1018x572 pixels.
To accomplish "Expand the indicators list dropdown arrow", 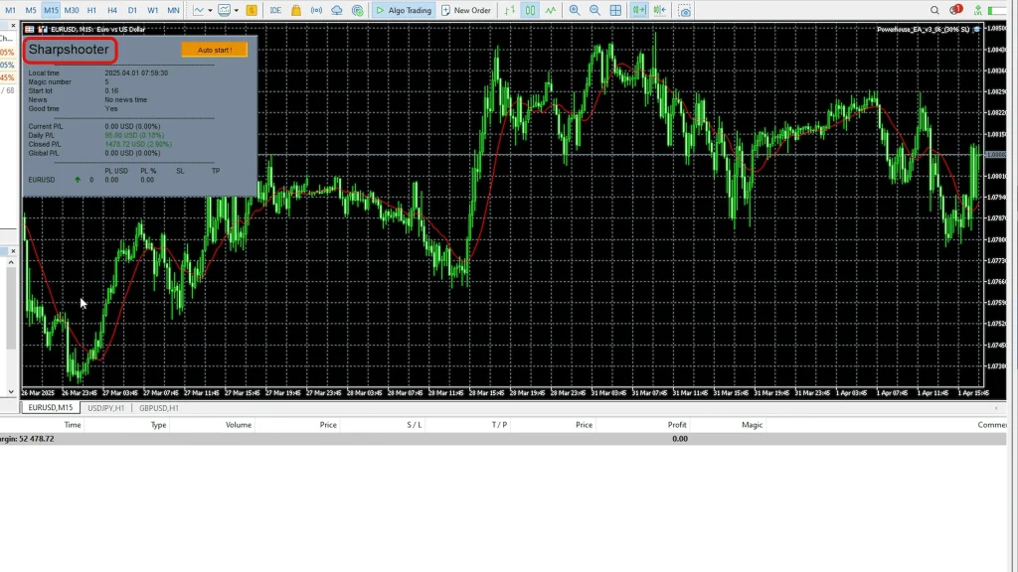I will click(235, 10).
